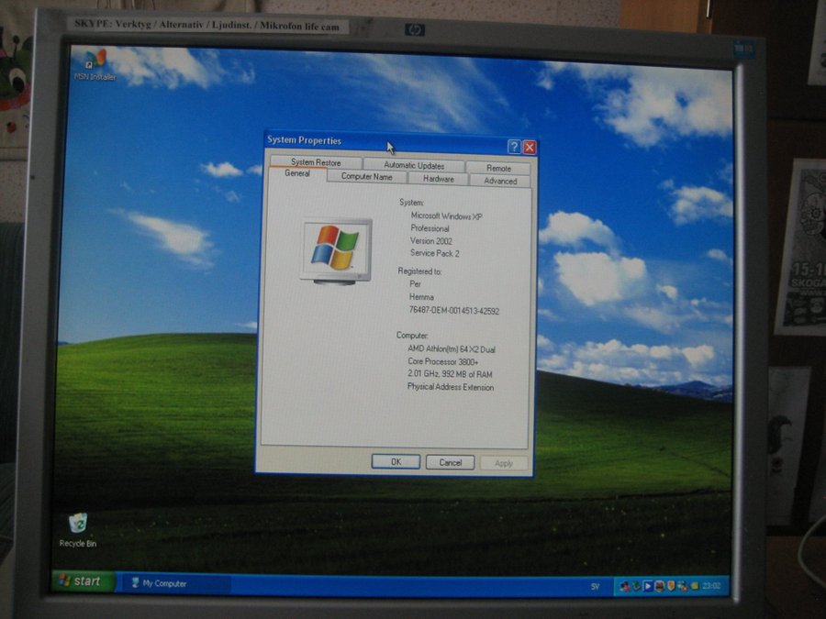The image size is (826, 619).
Task: Click the "AMD Athlon(tm) 64 X2 Dual" line
Action: tap(452, 349)
